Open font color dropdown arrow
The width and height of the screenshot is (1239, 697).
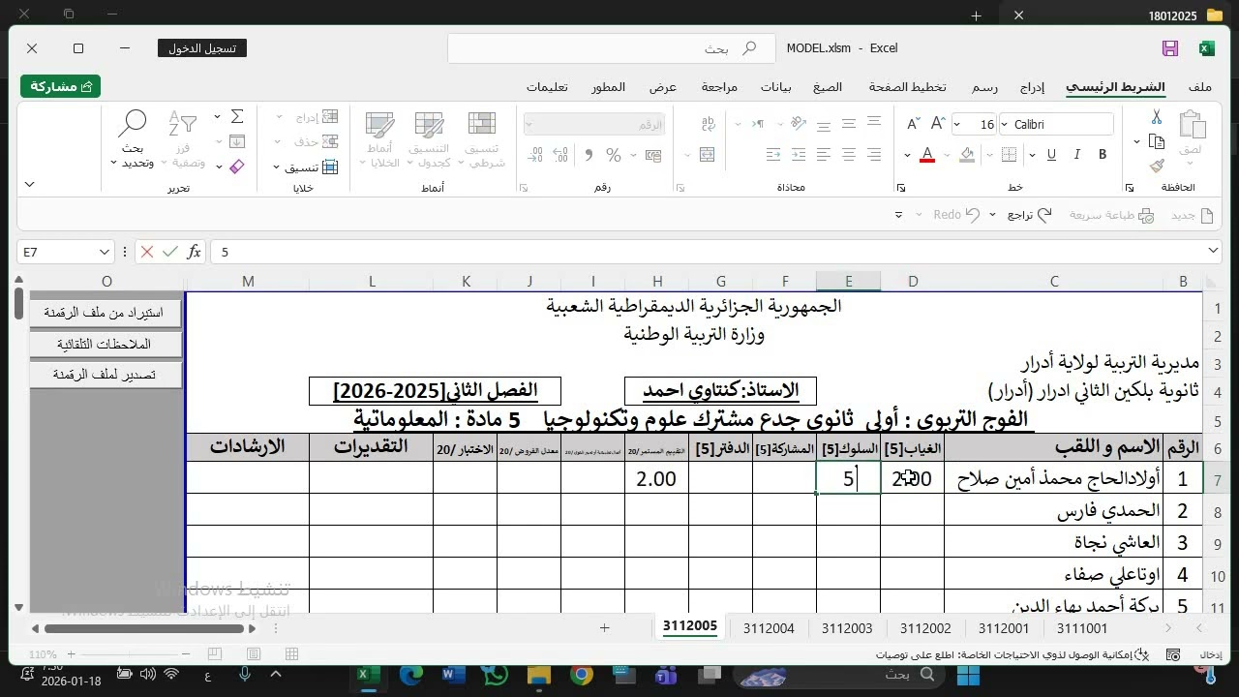(907, 155)
